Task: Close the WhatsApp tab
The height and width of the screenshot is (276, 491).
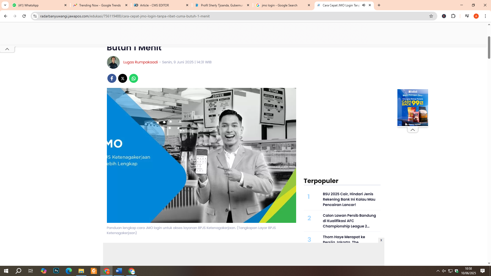Action: [x=65, y=5]
